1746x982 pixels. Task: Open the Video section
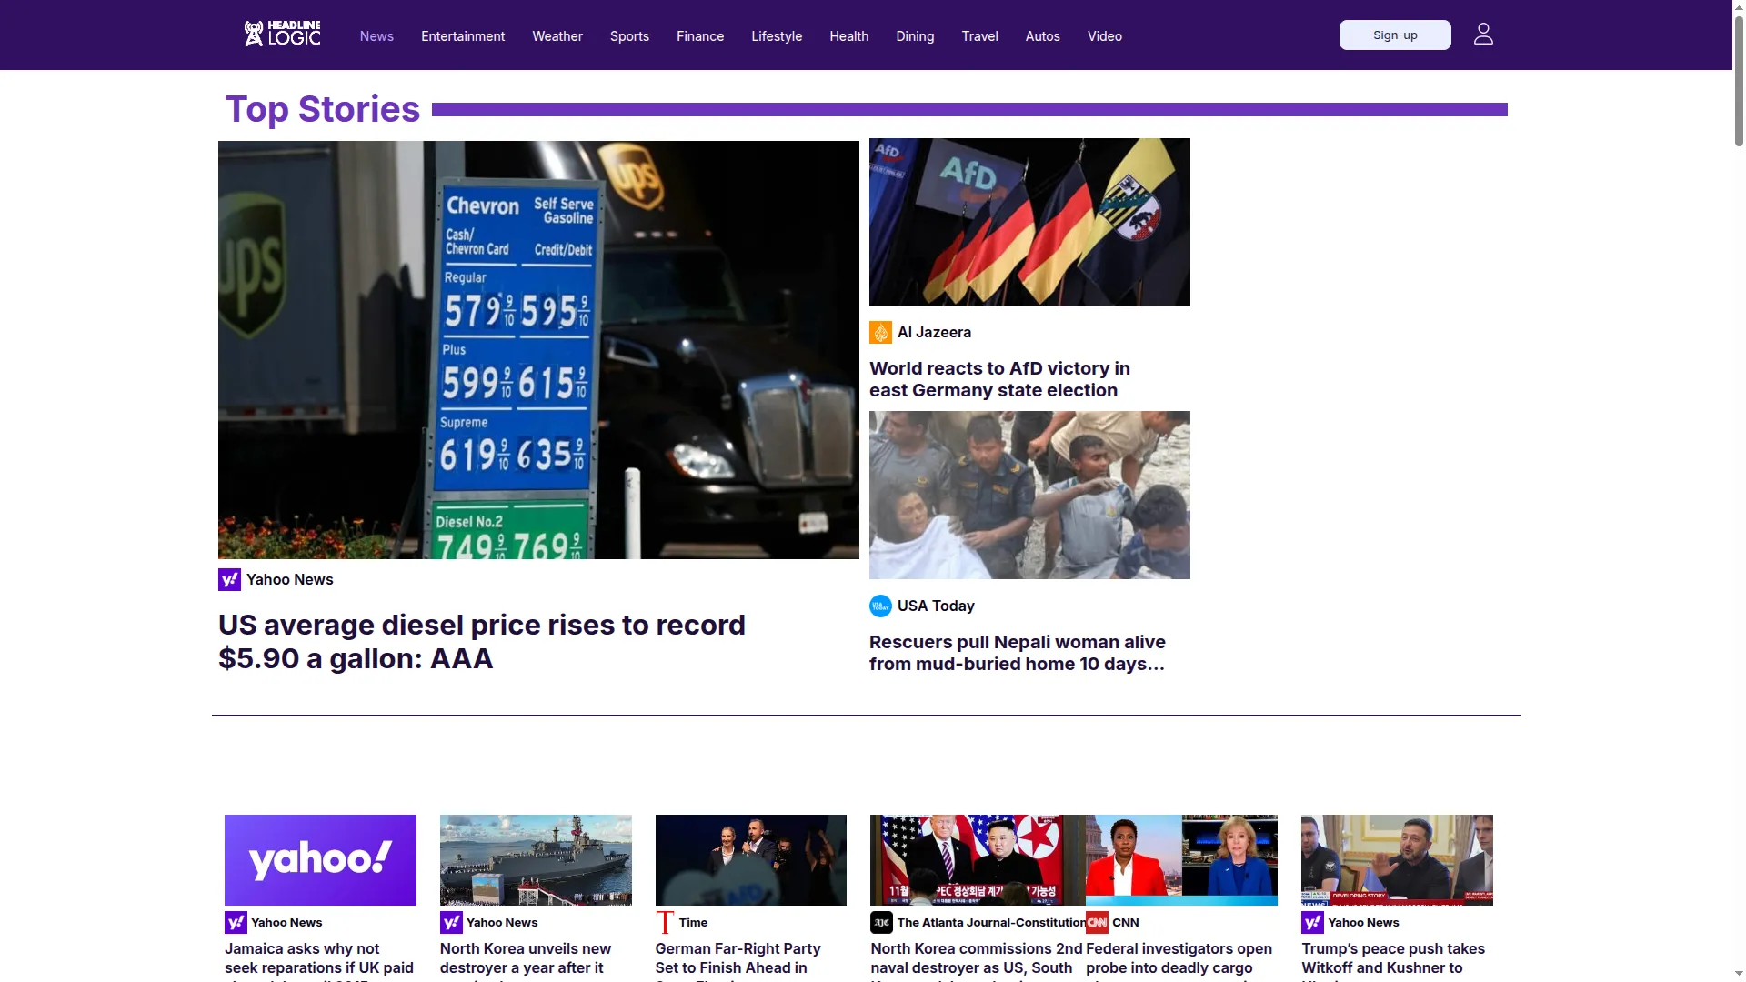(x=1105, y=36)
